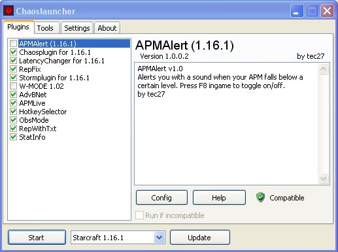This screenshot has height=252, width=338.
Task: Uncheck Chaosplugin for 1.16.1
Action: [13, 52]
